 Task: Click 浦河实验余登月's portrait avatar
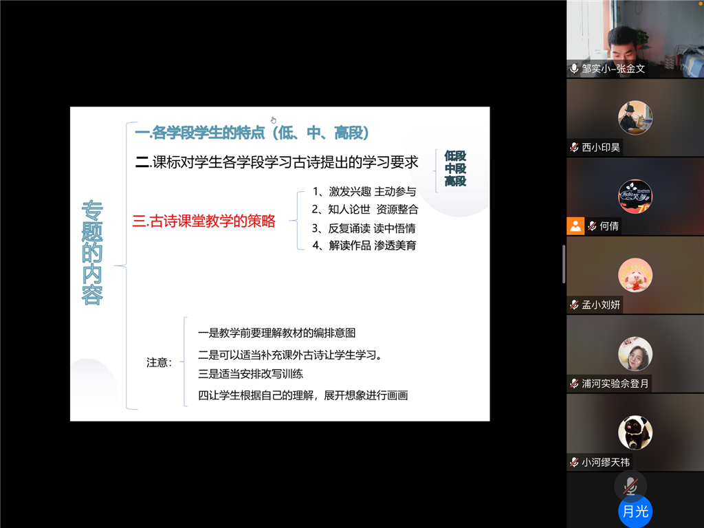coord(635,353)
